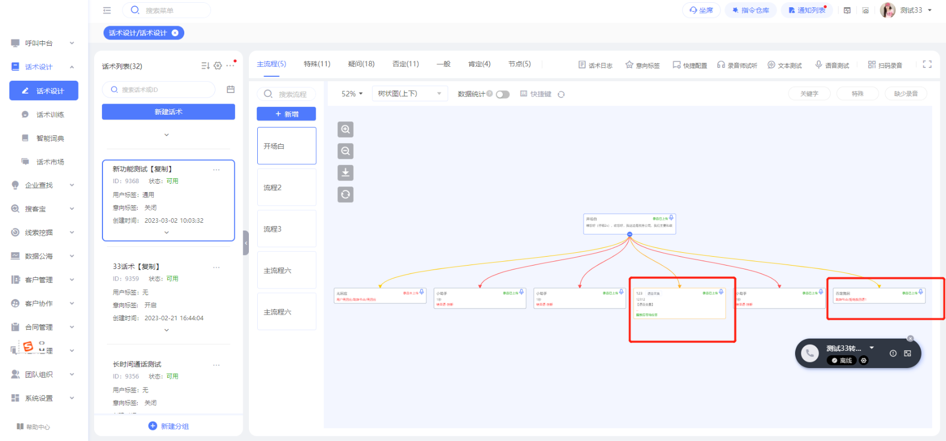Open the 52% zoom level dropdown
Image resolution: width=946 pixels, height=441 pixels.
[352, 94]
